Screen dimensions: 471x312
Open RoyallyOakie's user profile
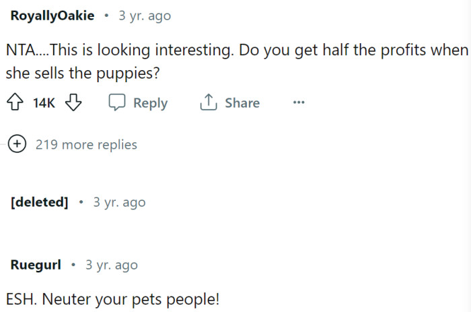52,15
